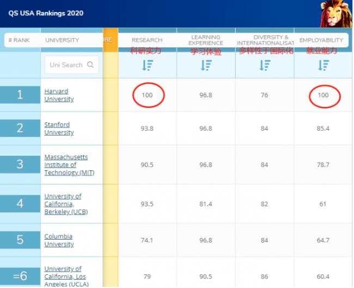Open Stanford University link

[59, 128]
